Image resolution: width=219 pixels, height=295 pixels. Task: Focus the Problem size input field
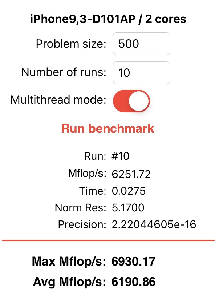142,44
